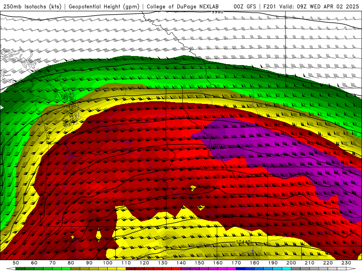The image size is (362, 271).
Task: Click the legend value 170
Action: tap(236, 263)
